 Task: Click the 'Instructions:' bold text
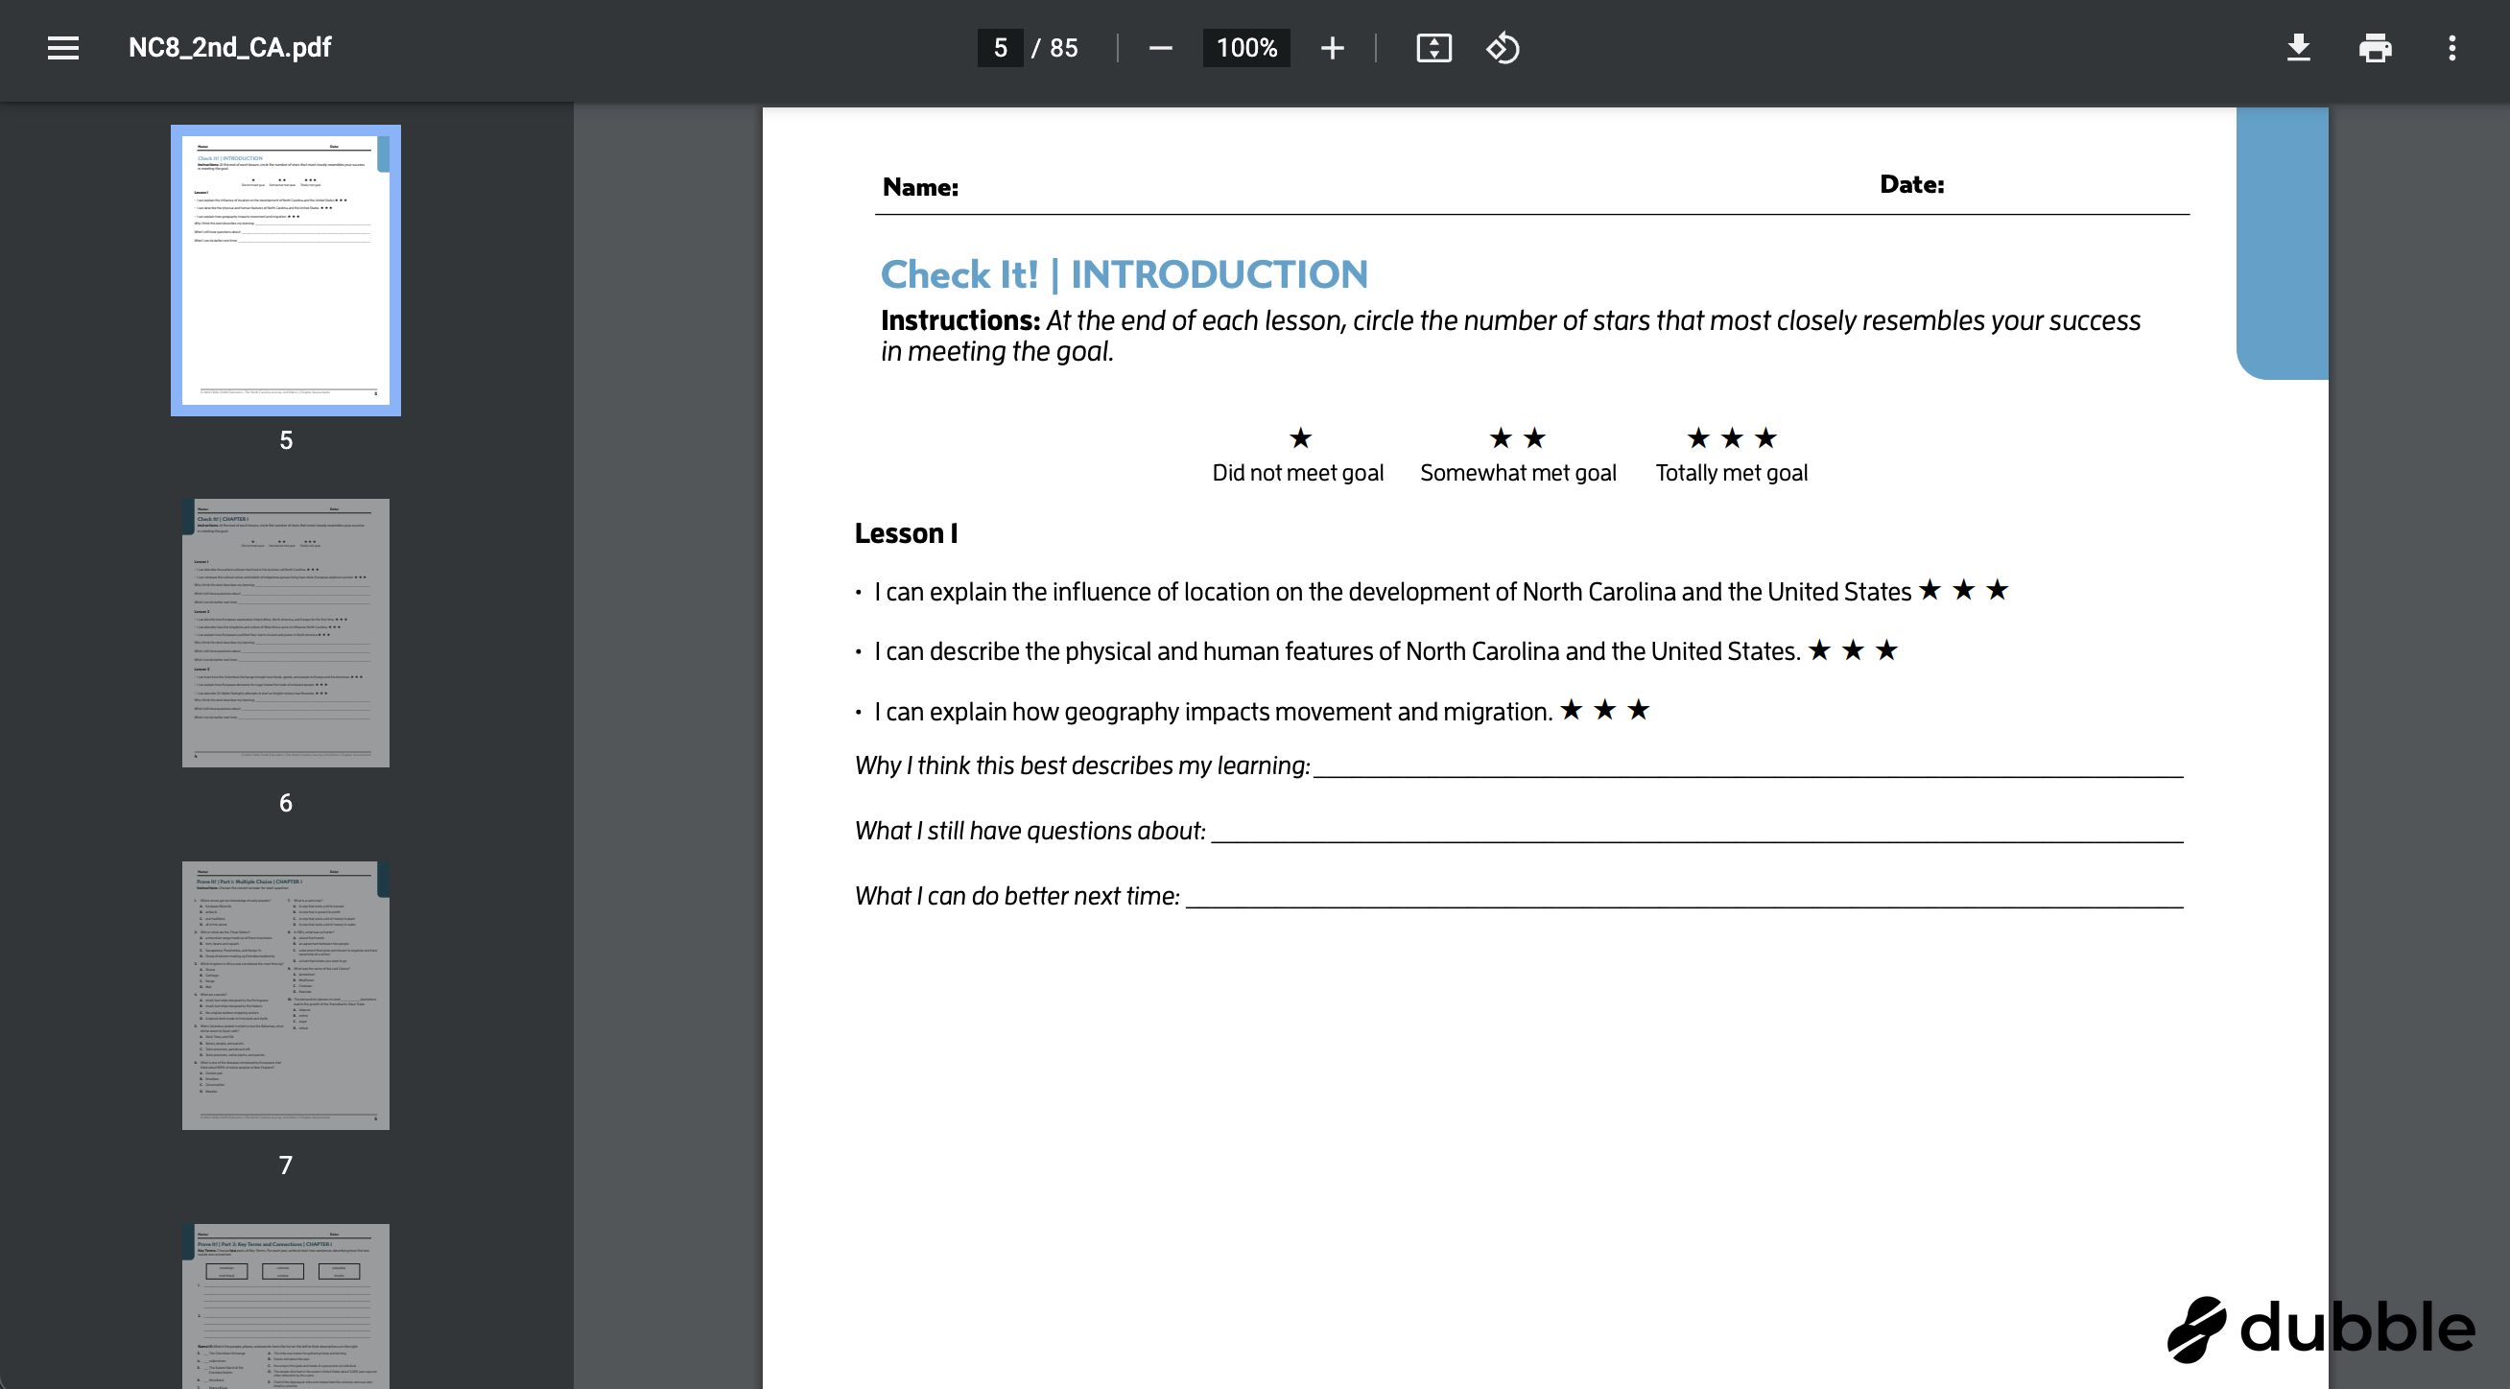pos(960,320)
